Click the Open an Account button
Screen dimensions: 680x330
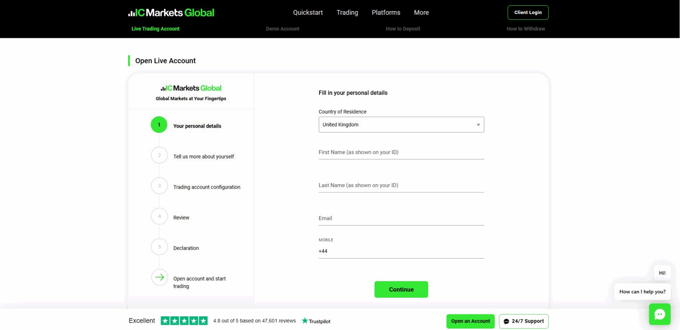pos(470,321)
